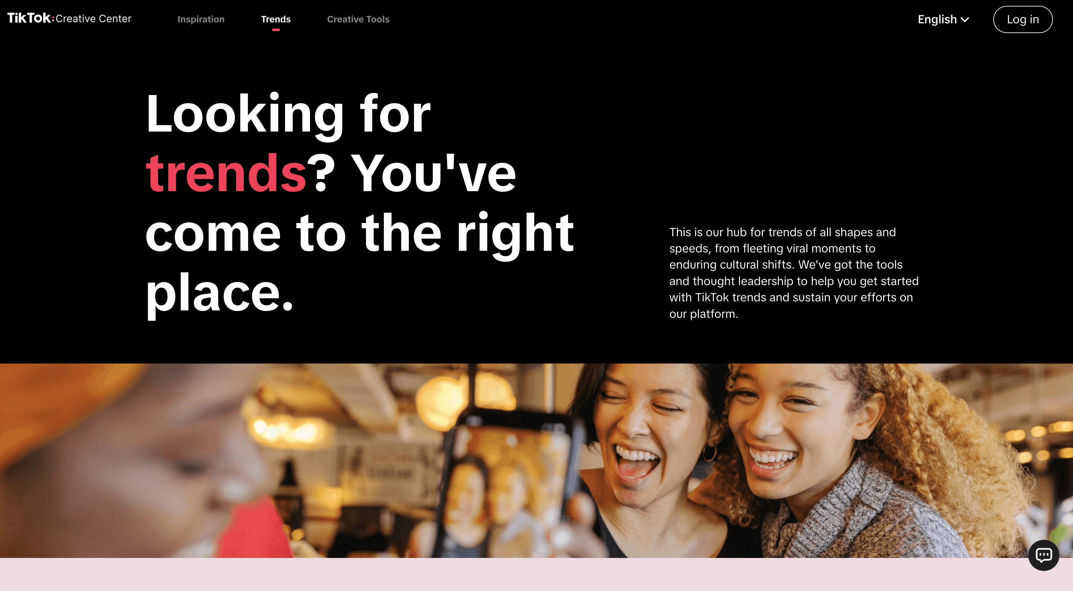Click the pink word trends in headline
Screen dimensions: 1073x591
(226, 173)
